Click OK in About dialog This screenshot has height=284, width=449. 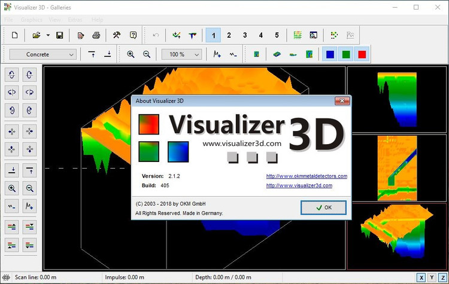323,207
